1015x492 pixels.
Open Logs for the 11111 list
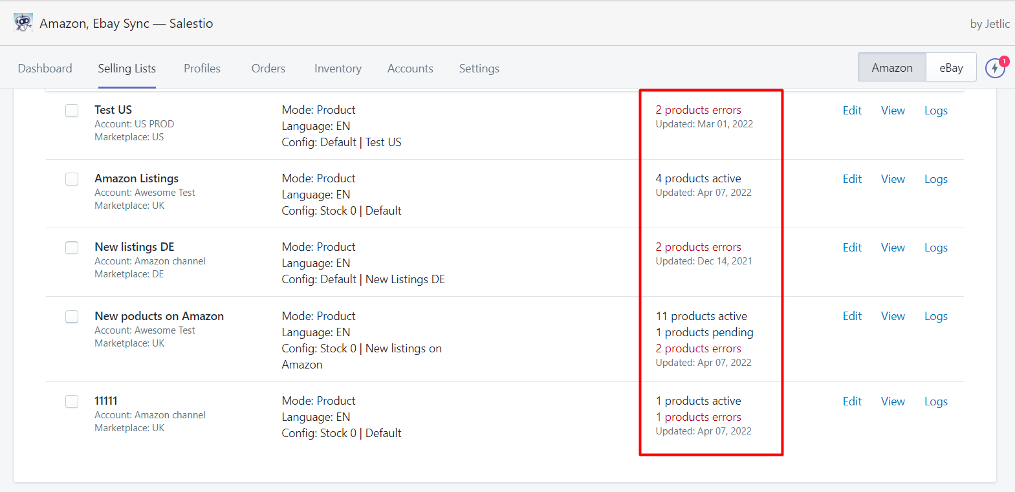coord(936,401)
